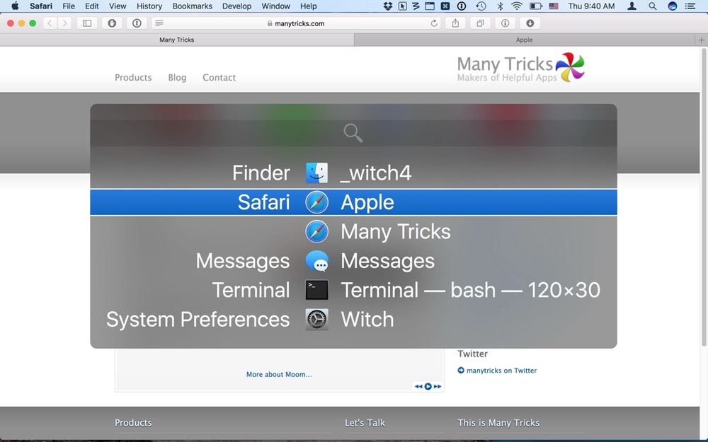Open the shield extension in Safari toolbar

[x=112, y=23]
